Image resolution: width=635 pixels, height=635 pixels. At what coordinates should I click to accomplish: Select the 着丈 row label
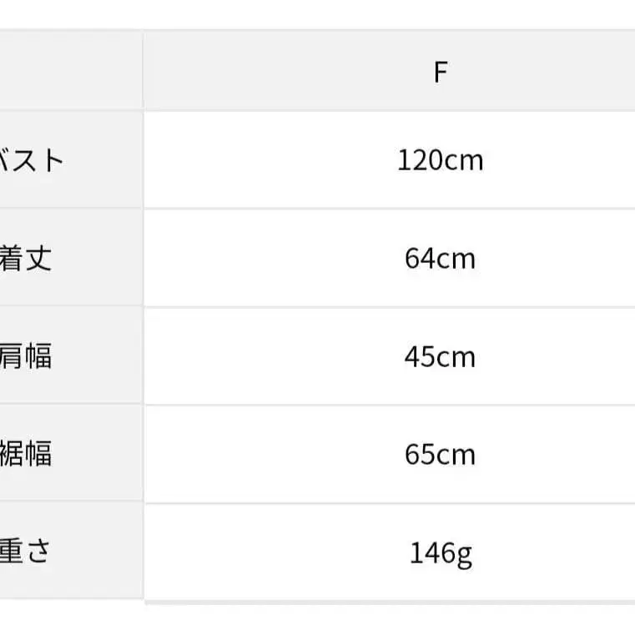pos(26,259)
